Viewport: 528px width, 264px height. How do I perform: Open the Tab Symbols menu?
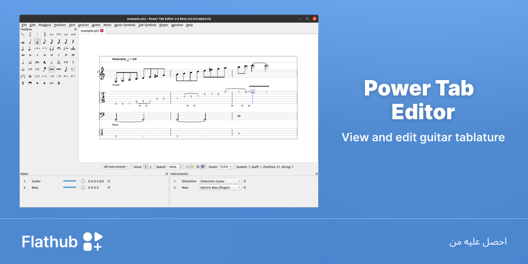(x=147, y=25)
